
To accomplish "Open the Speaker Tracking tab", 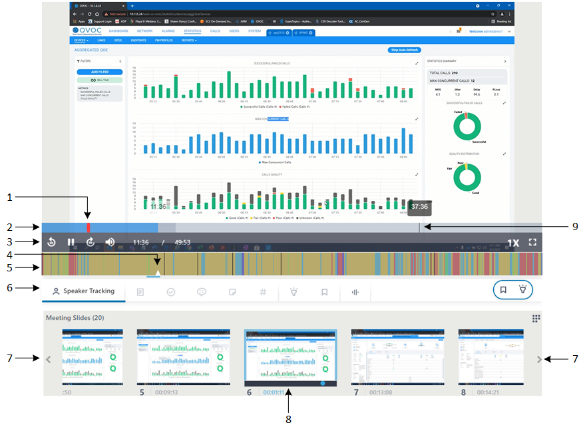I will coord(83,291).
